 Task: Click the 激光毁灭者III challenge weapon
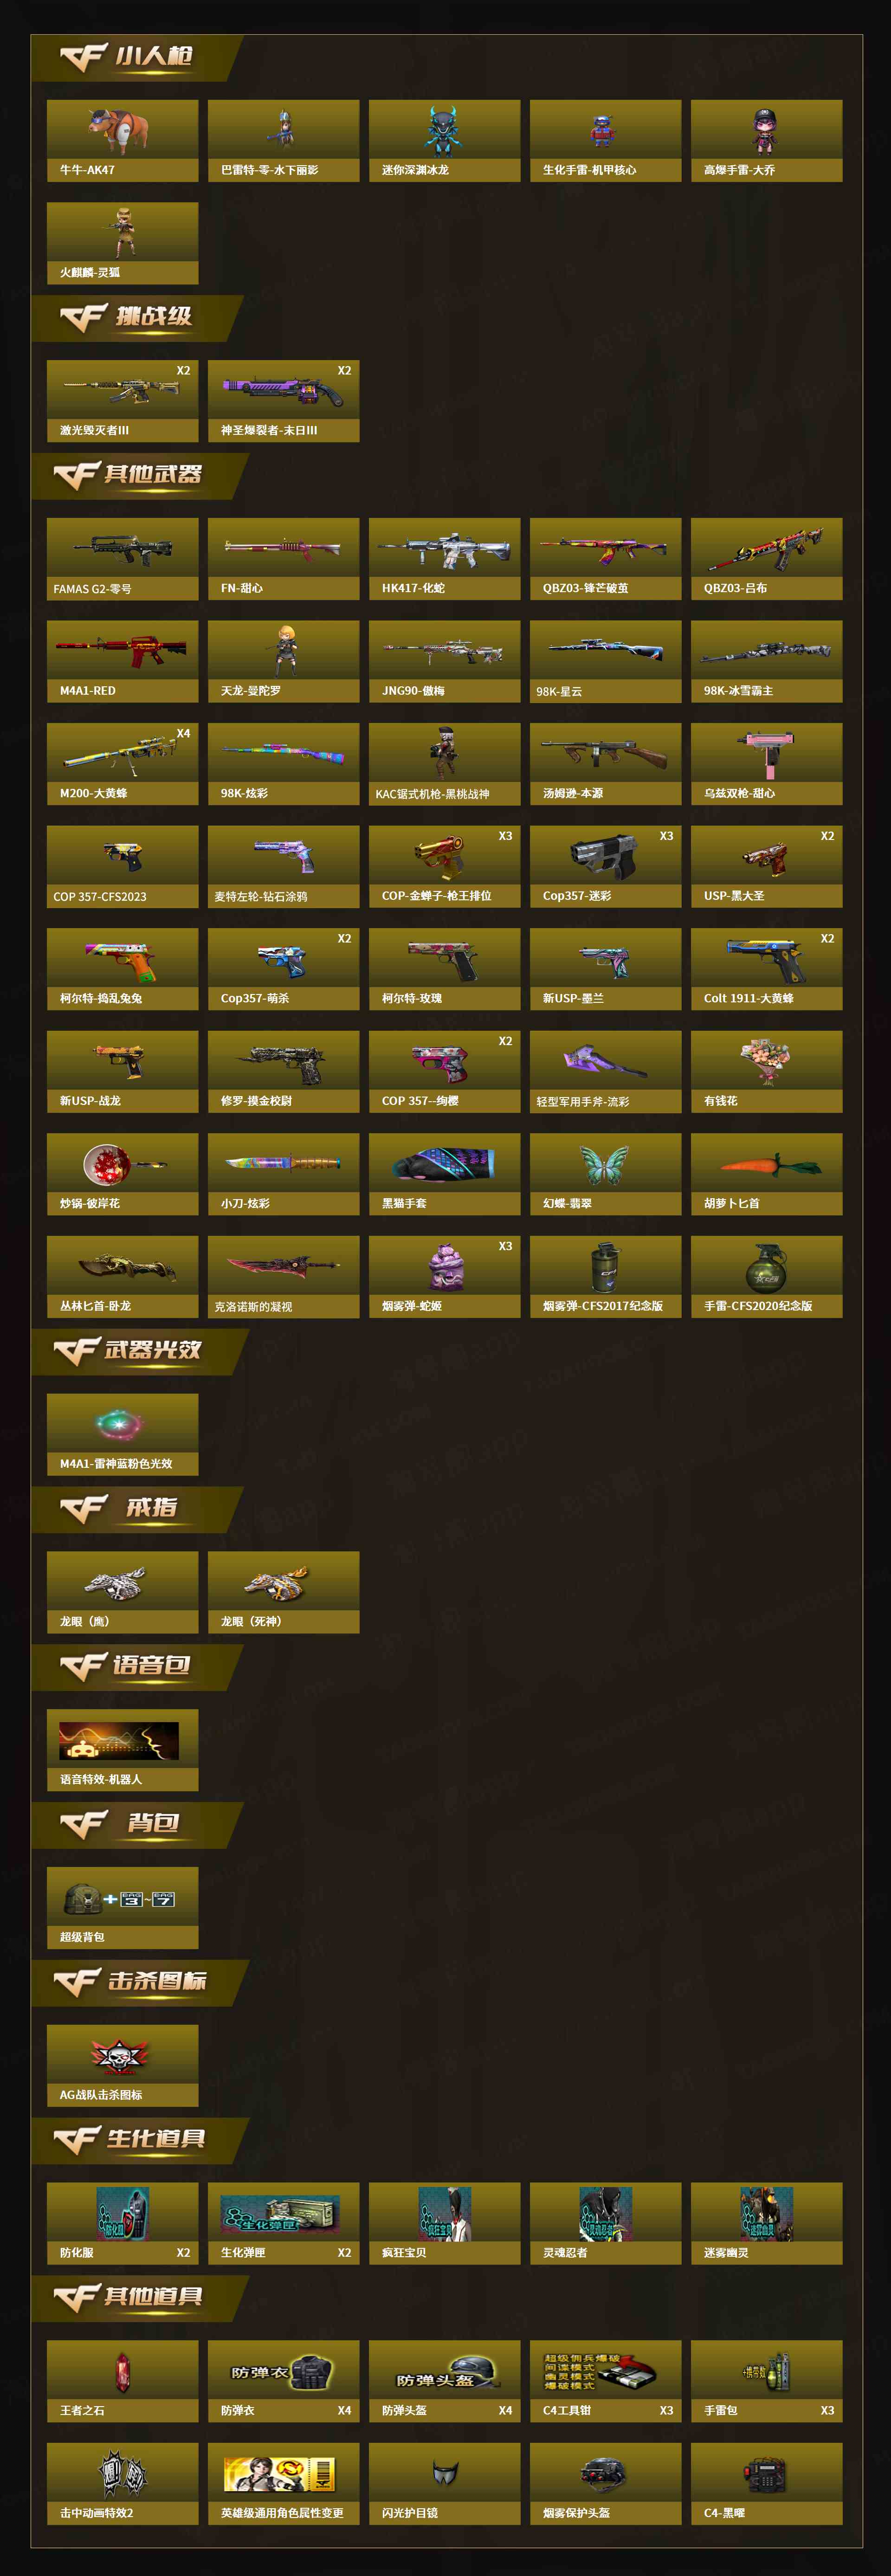pyautogui.click(x=122, y=401)
